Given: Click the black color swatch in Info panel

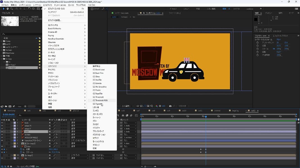Looking at the screenshot, I should pos(256,19).
